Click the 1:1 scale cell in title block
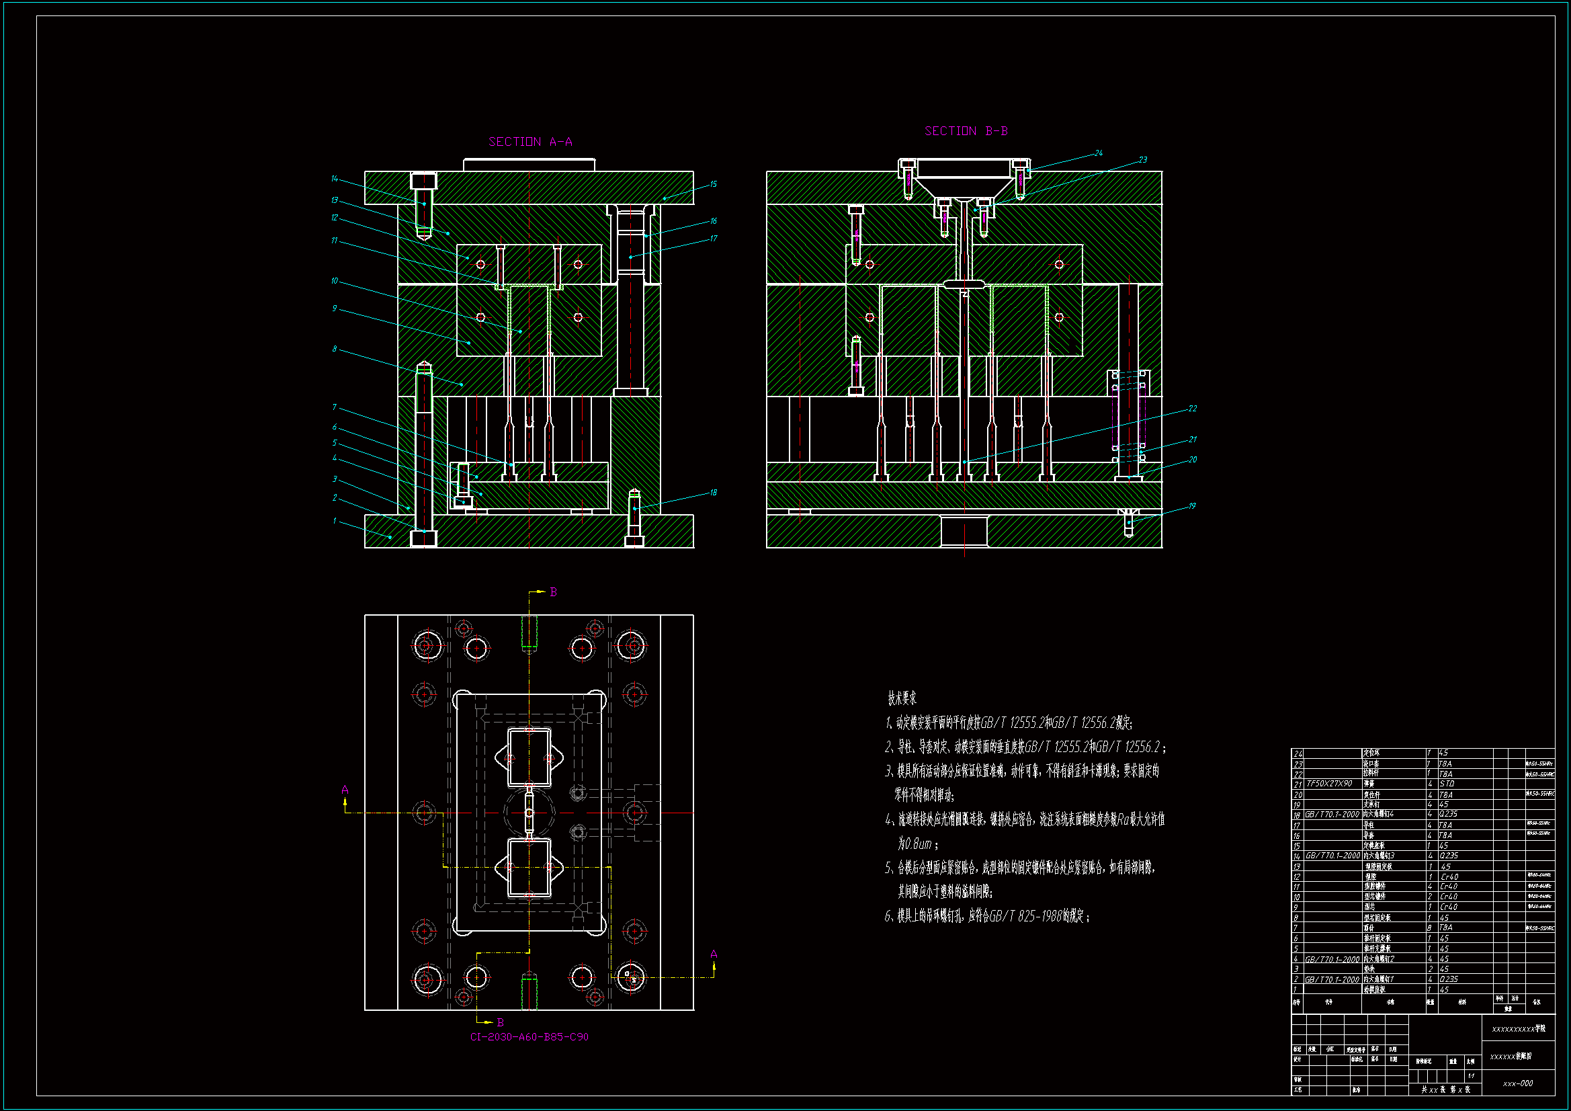Screen dimensions: 1571x1111 (x=1471, y=1076)
